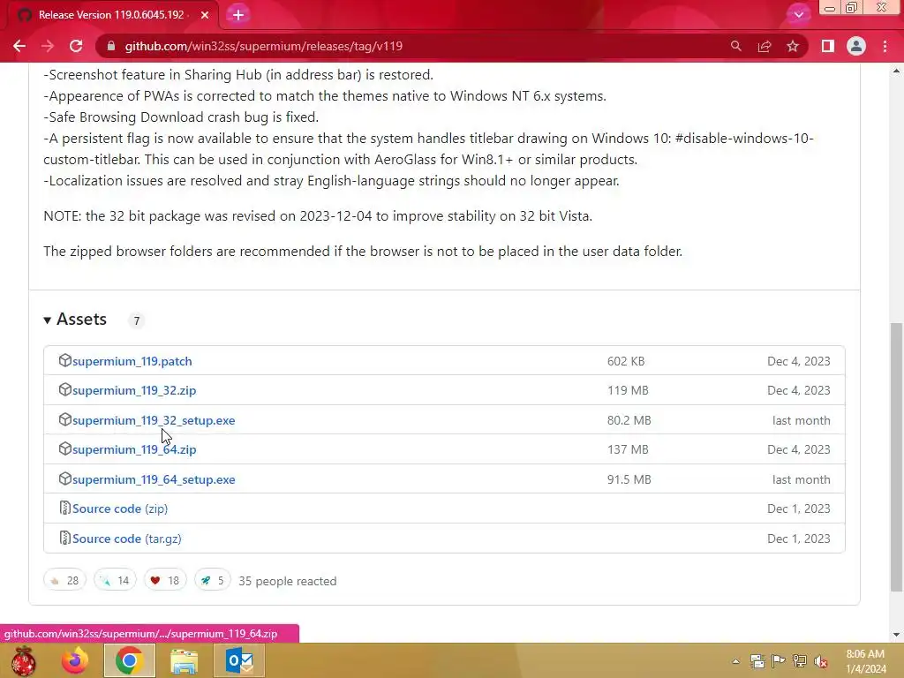Open the zoom magnifier icon in address bar
The height and width of the screenshot is (678, 904).
pos(735,46)
